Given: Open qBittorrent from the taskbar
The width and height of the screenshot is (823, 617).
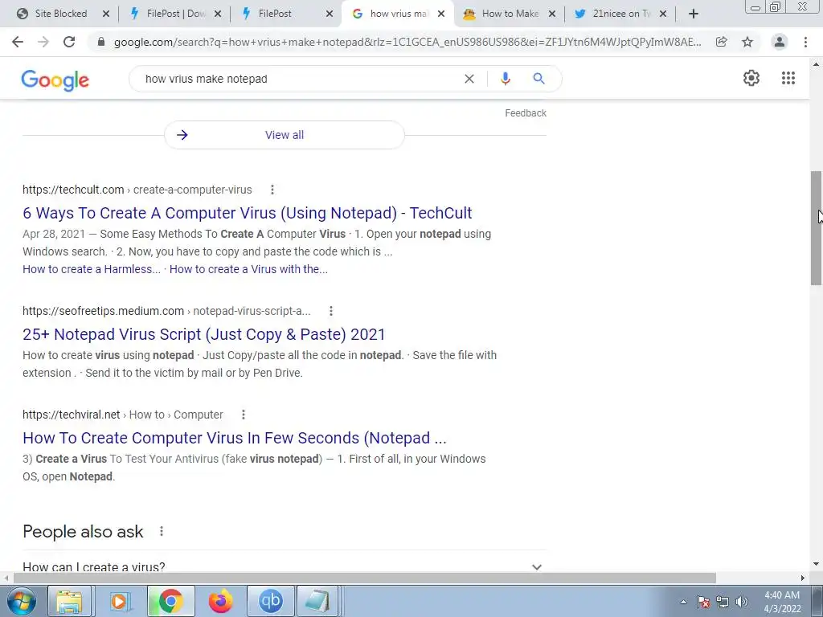Looking at the screenshot, I should [x=271, y=601].
